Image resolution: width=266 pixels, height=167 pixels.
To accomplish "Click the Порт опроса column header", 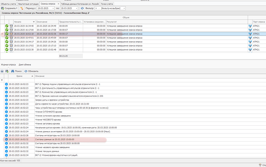I will (x=259, y=22).
